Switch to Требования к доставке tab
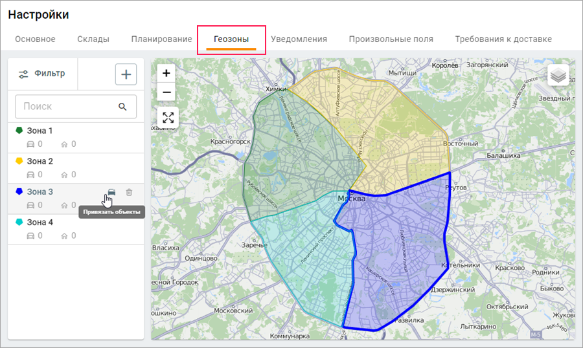 pos(503,39)
